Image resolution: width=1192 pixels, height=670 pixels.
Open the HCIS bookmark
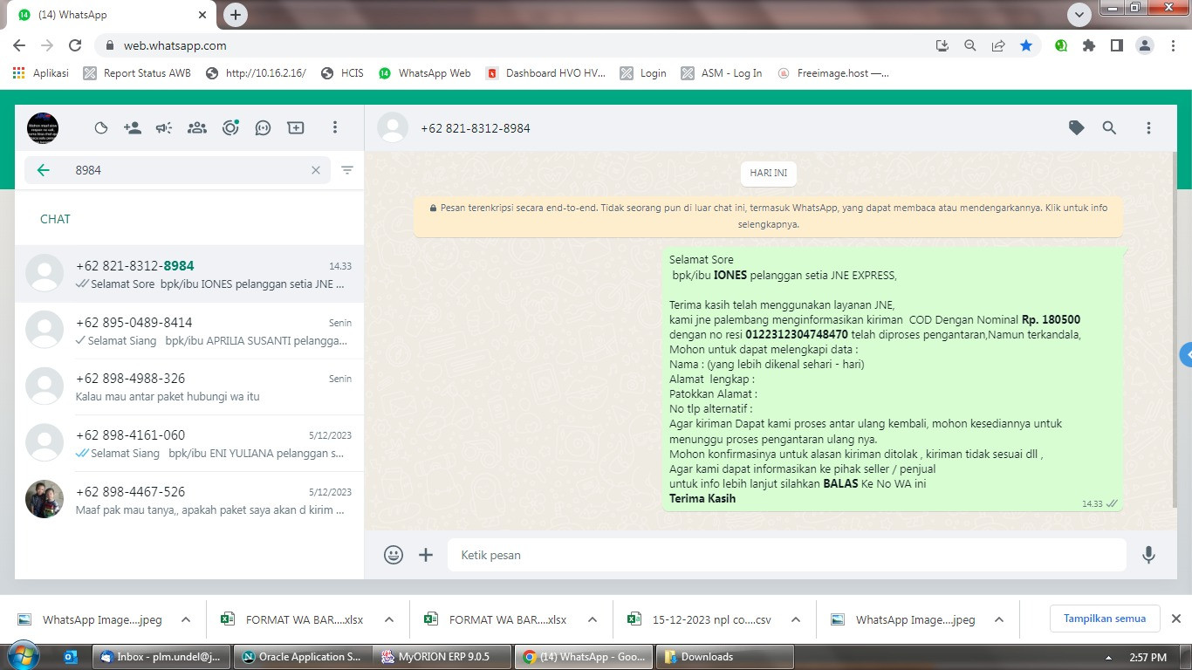pyautogui.click(x=342, y=73)
